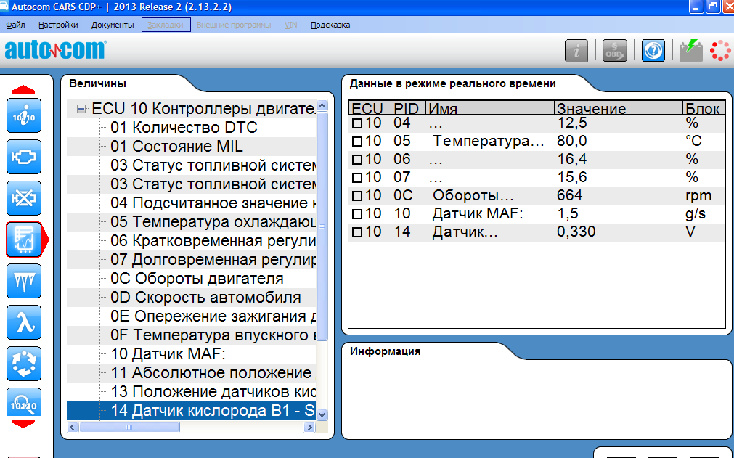Select the real-time data graph icon

pyautogui.click(x=24, y=240)
